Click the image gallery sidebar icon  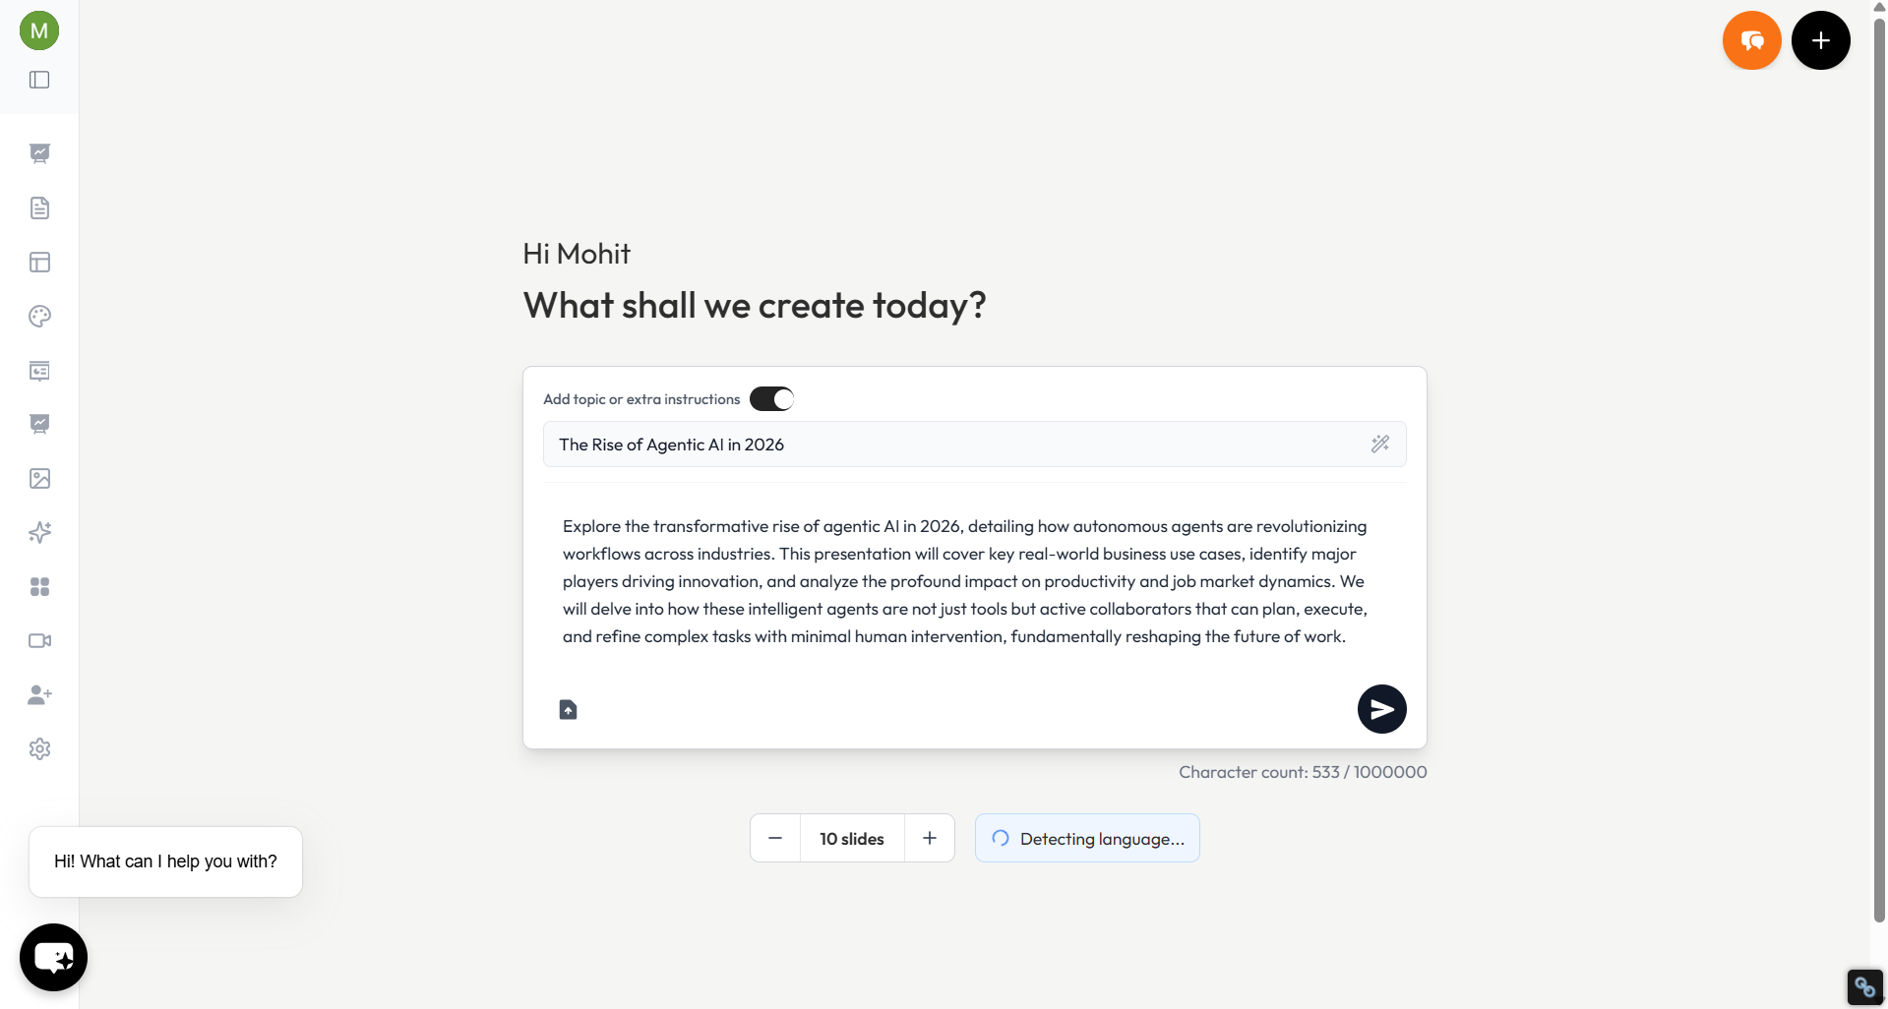[39, 479]
